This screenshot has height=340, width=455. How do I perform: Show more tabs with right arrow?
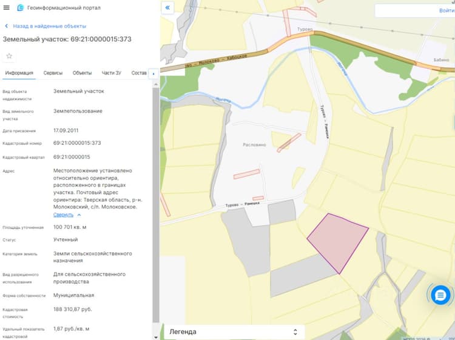(x=153, y=73)
